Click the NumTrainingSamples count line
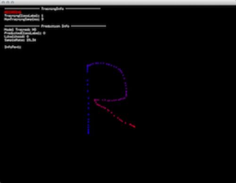This screenshot has height=183, width=236. [24, 19]
